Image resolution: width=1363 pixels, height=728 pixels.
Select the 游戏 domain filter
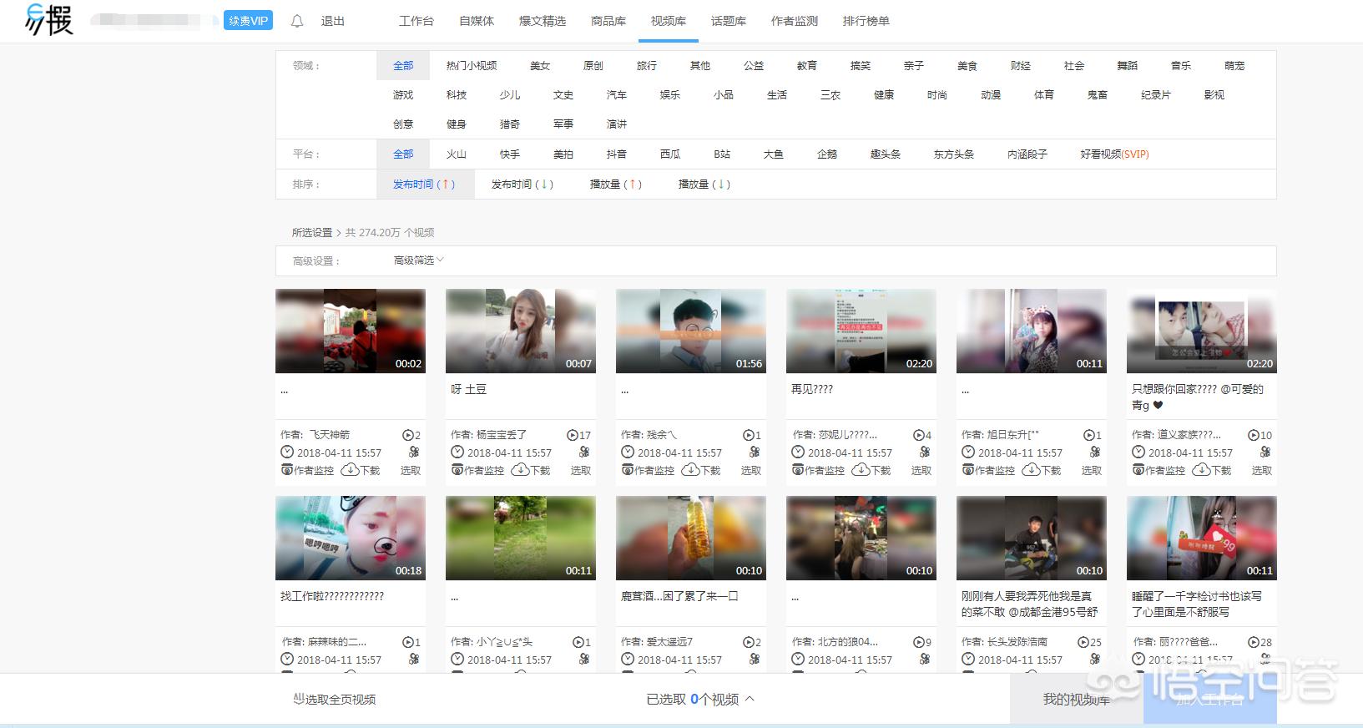pyautogui.click(x=403, y=94)
